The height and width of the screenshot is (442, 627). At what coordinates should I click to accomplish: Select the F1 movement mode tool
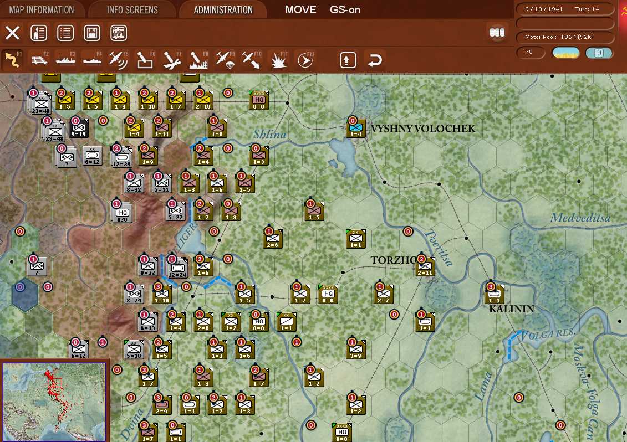12,59
